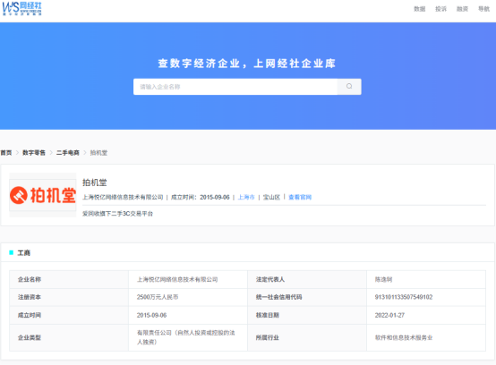This screenshot has height=365, width=496.
Task: Click the search magnifier icon
Action: pos(349,86)
